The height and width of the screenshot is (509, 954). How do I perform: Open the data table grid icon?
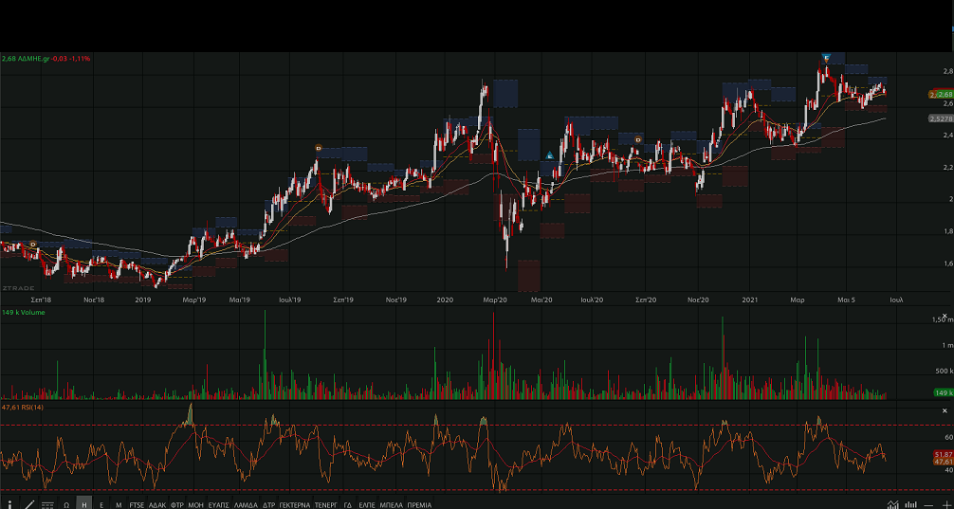(47, 503)
